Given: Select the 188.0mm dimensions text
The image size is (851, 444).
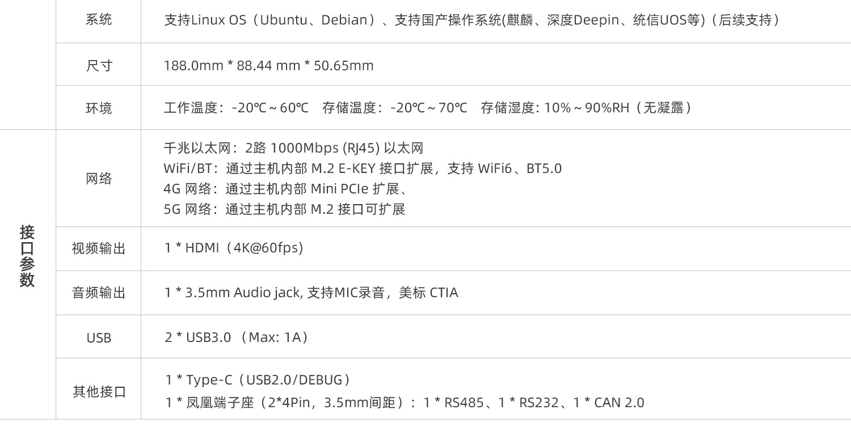Looking at the screenshot, I should tap(269, 65).
